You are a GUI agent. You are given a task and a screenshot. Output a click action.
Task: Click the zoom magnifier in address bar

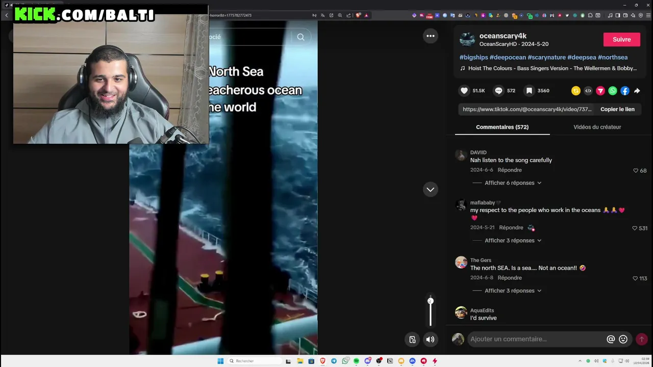pos(340,15)
